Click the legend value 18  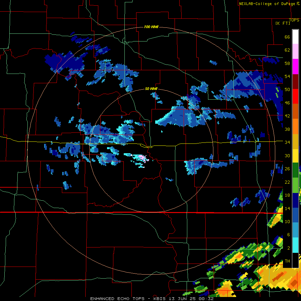(287, 195)
